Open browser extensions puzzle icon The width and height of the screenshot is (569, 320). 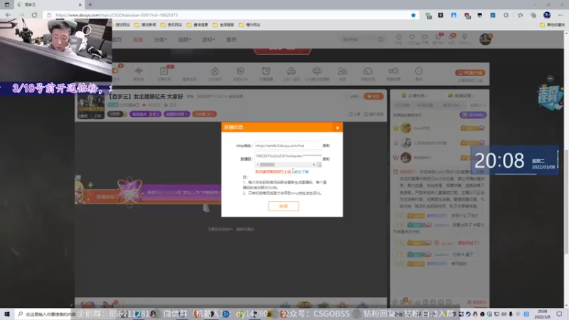(506, 15)
